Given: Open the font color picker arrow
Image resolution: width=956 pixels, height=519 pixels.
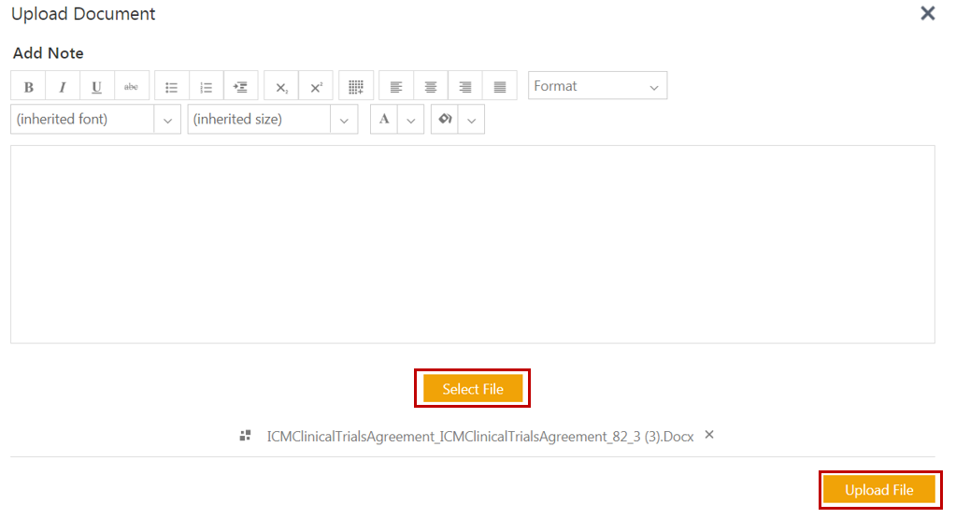Looking at the screenshot, I should click(411, 120).
